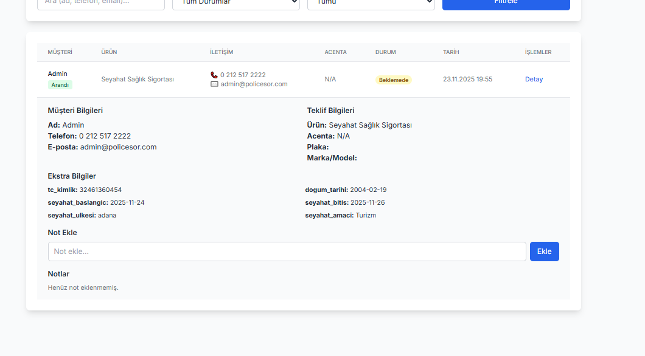Open the Detay link for Admin row
Screen dimensions: 645x356
(x=534, y=79)
